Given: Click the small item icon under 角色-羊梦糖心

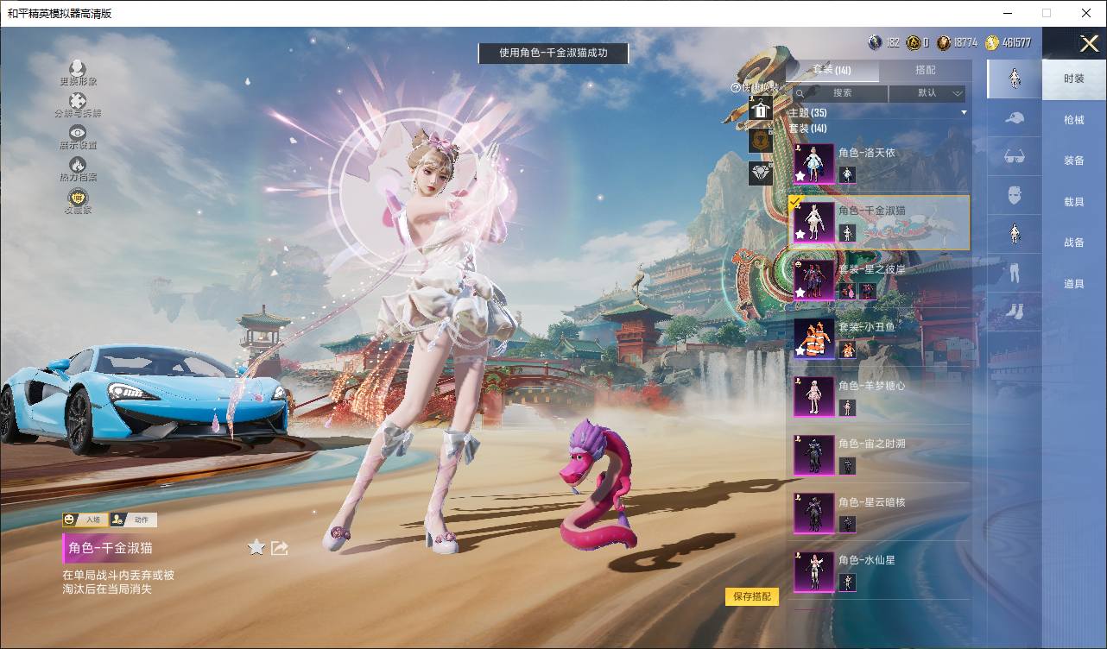Looking at the screenshot, I should tap(847, 407).
